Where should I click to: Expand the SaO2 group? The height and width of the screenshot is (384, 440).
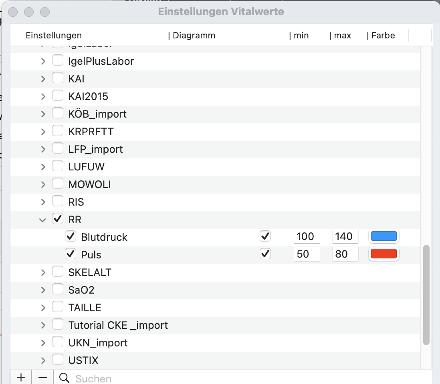[x=43, y=290]
